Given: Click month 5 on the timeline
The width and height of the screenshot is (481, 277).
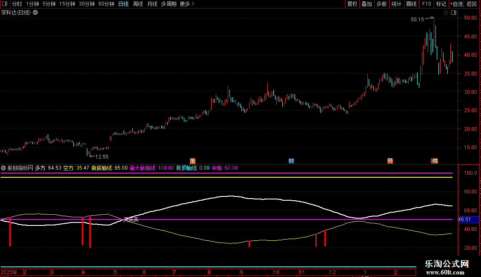Looking at the screenshot, I should click(x=115, y=272).
